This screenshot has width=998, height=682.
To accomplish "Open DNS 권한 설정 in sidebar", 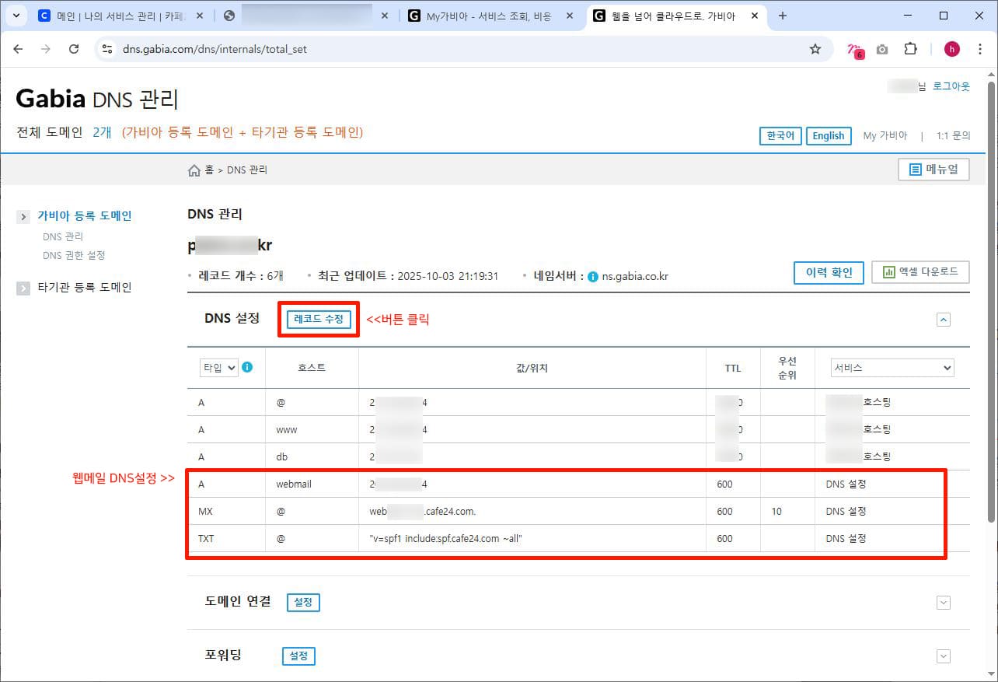I will tap(74, 255).
